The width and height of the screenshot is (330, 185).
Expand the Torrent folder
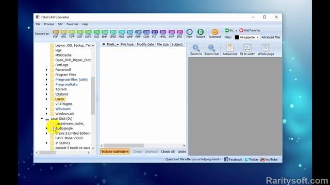point(46,89)
